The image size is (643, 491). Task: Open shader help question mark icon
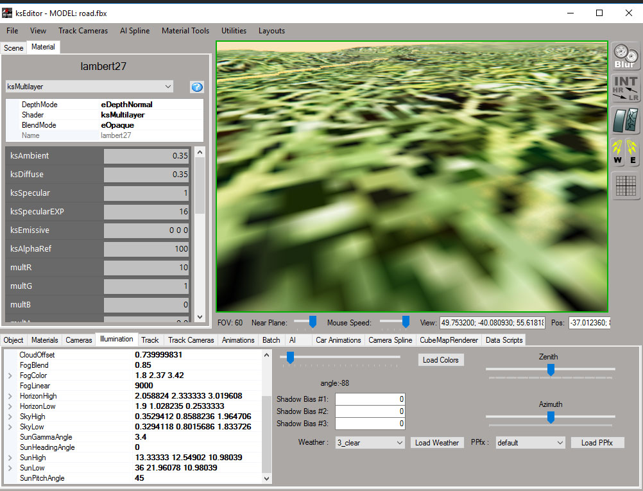coord(197,87)
